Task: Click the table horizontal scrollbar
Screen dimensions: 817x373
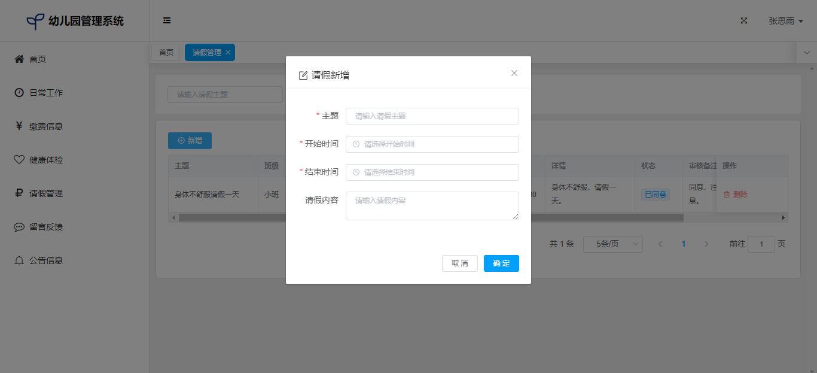Action: pos(431,218)
